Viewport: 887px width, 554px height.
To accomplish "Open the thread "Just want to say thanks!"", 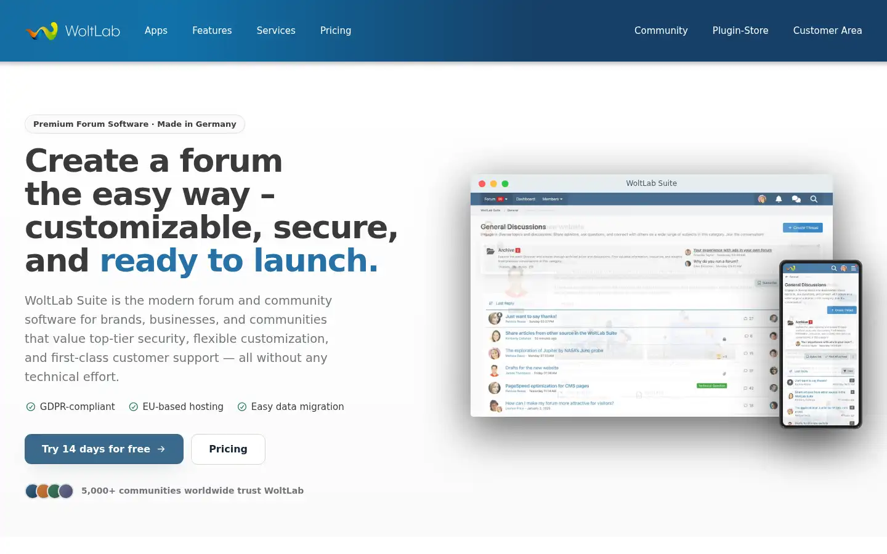I will pyautogui.click(x=531, y=316).
